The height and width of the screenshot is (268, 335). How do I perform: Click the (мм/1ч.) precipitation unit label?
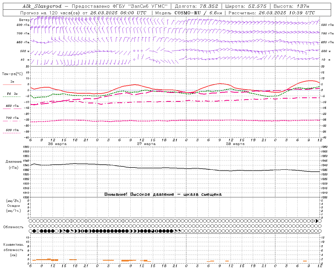[14, 211]
